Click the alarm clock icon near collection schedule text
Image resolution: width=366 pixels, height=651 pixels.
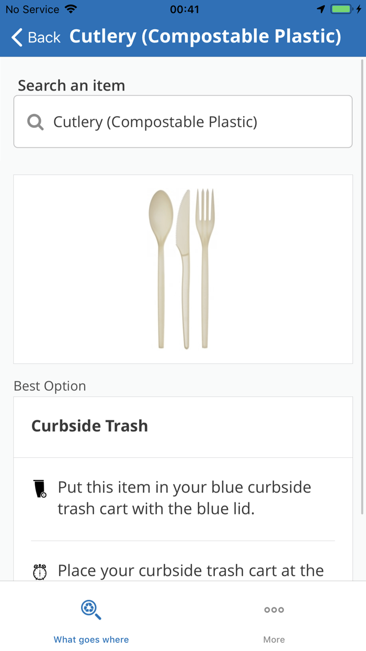tap(41, 571)
